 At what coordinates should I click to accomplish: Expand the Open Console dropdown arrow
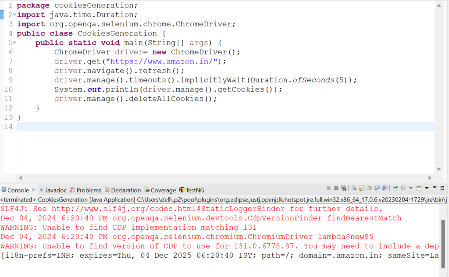427,188
